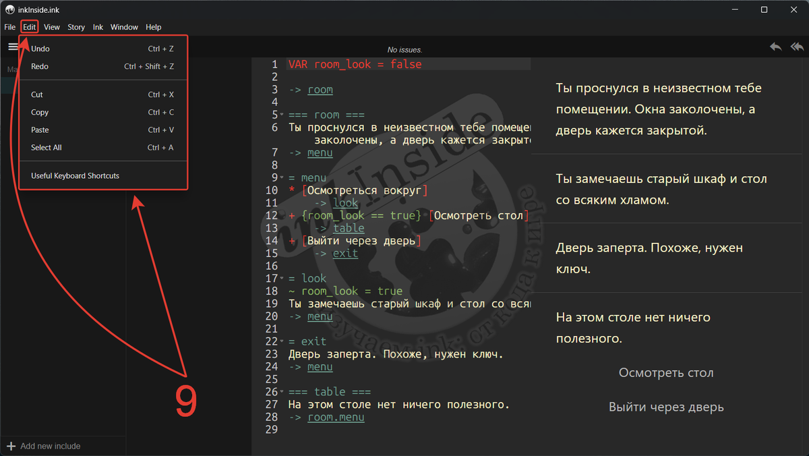Click the room_look = true line 18
Screen dimensions: 809x456
pos(345,291)
